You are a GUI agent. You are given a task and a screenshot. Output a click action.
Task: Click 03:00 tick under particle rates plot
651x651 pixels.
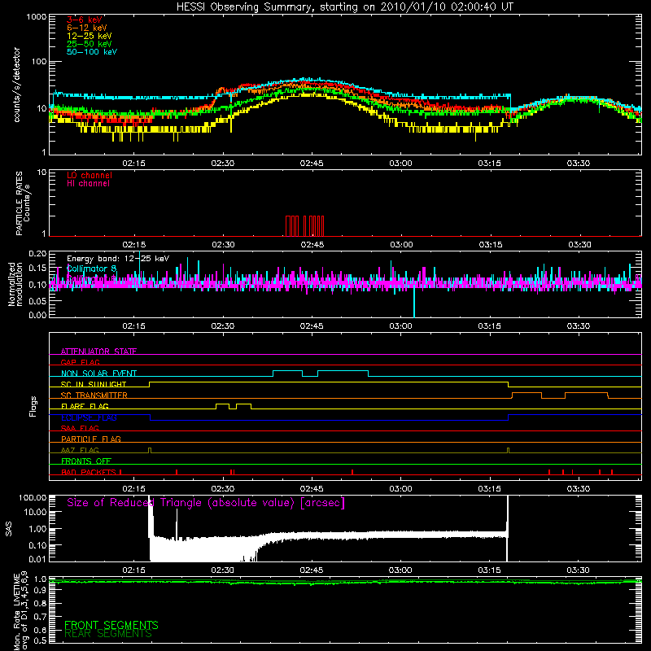pos(401,245)
